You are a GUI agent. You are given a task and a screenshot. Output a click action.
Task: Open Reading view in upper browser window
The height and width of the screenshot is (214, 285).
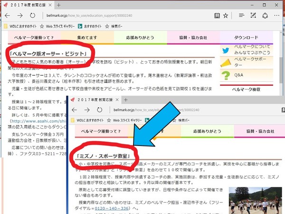[x=217, y=16]
